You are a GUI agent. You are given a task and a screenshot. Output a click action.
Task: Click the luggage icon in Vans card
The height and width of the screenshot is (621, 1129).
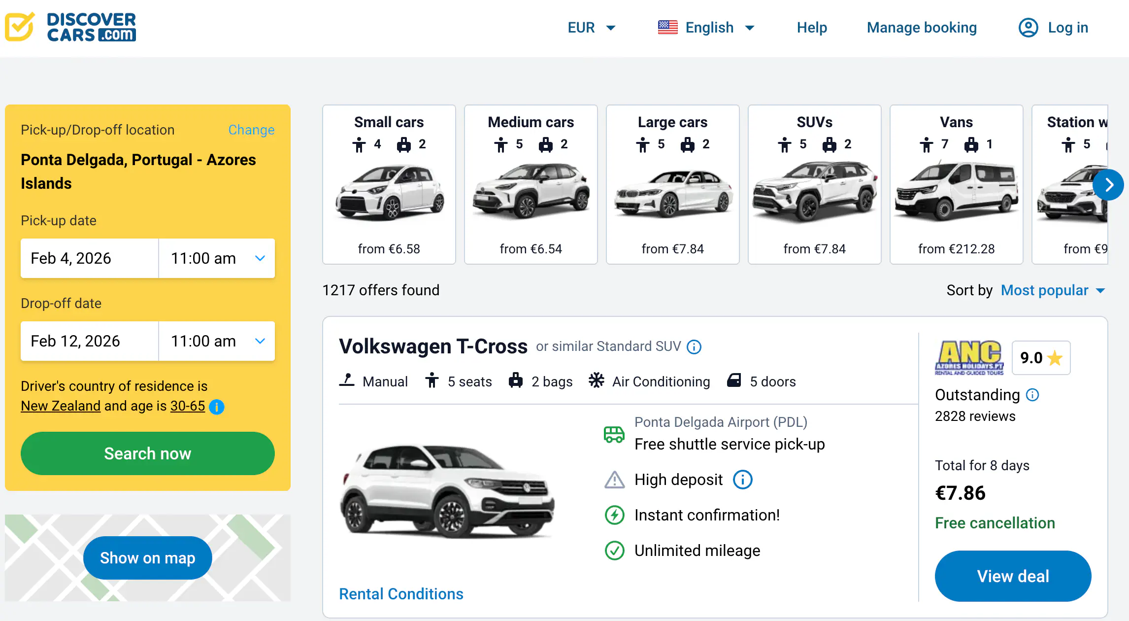coord(971,145)
